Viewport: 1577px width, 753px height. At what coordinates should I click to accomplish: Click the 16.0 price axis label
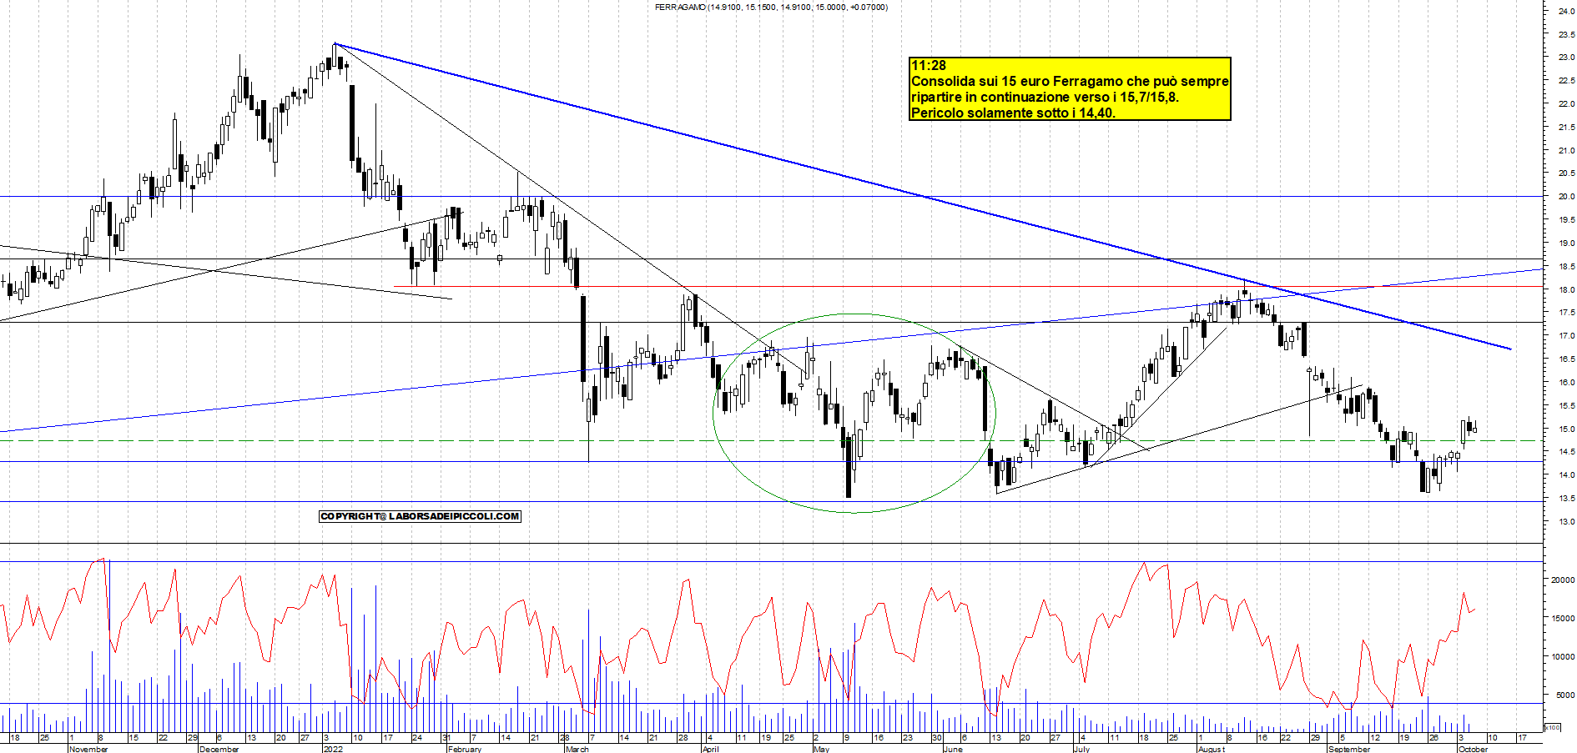[x=1566, y=383]
